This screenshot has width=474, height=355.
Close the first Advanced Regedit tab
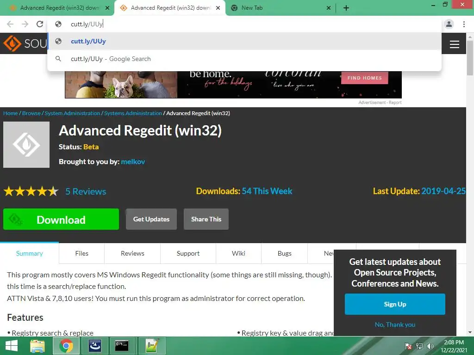[x=107, y=8]
